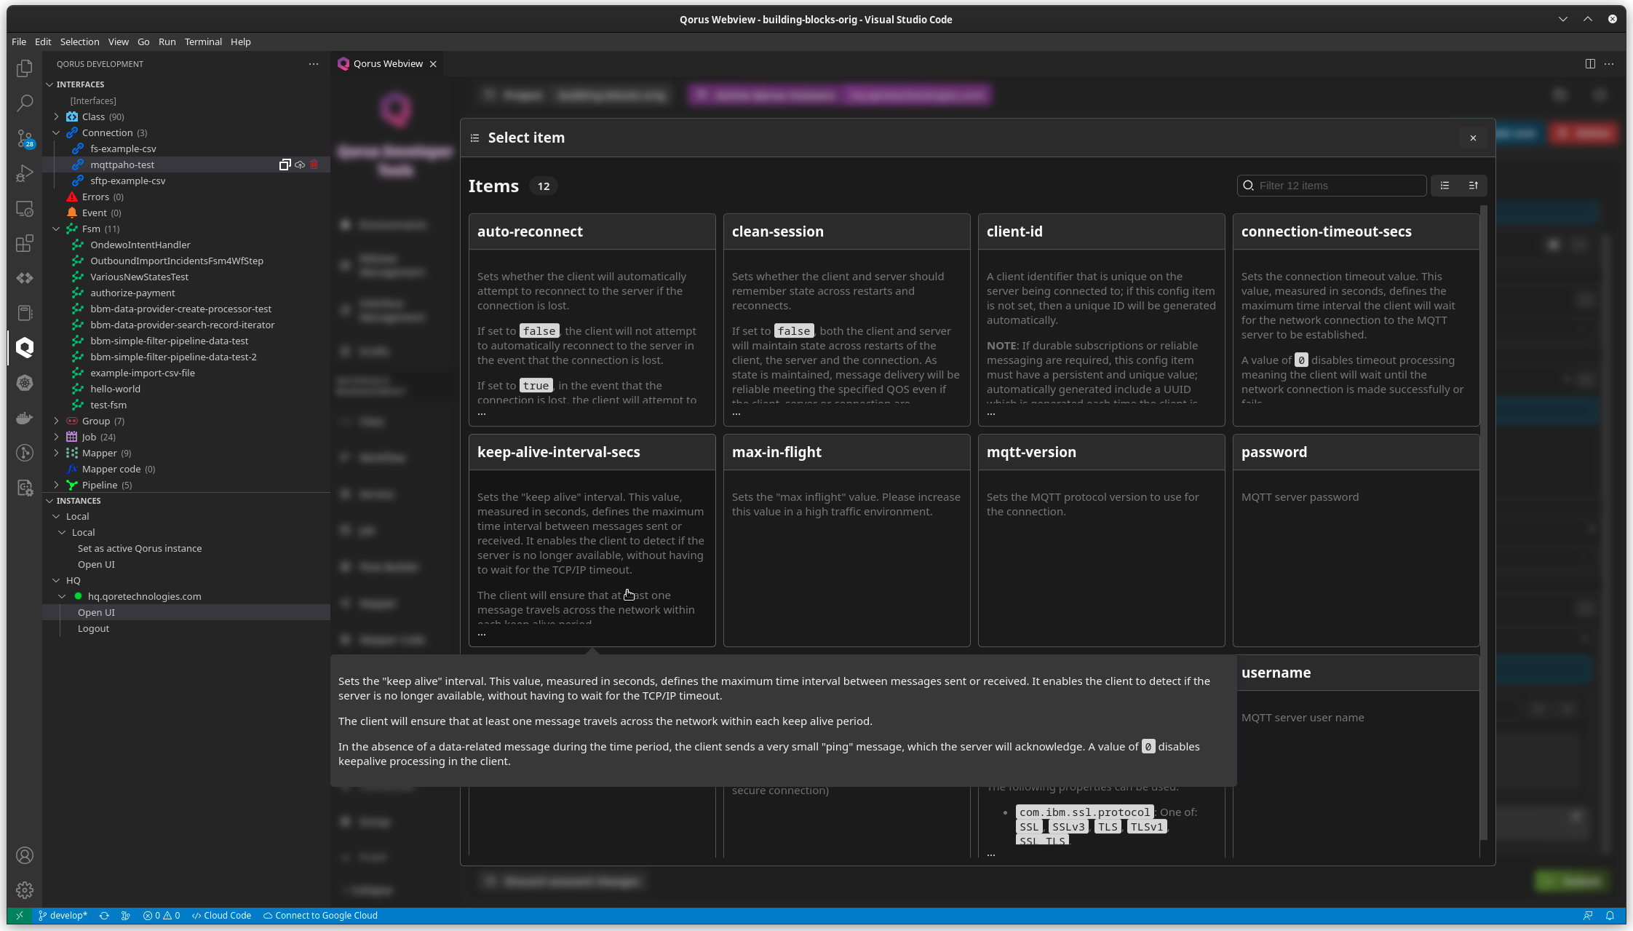This screenshot has width=1633, height=931.
Task: Open the Search view in activity bar
Action: point(25,103)
